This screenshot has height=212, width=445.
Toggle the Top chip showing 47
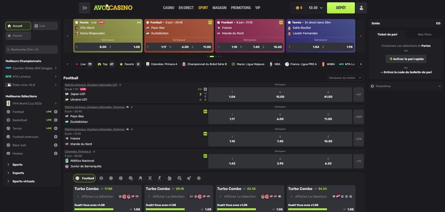[x=106, y=64]
